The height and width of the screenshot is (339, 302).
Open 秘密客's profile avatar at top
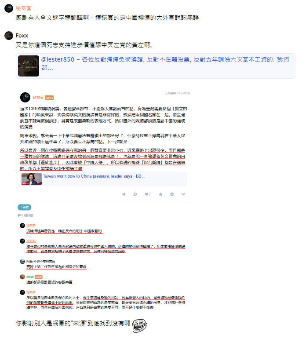pos(9,8)
